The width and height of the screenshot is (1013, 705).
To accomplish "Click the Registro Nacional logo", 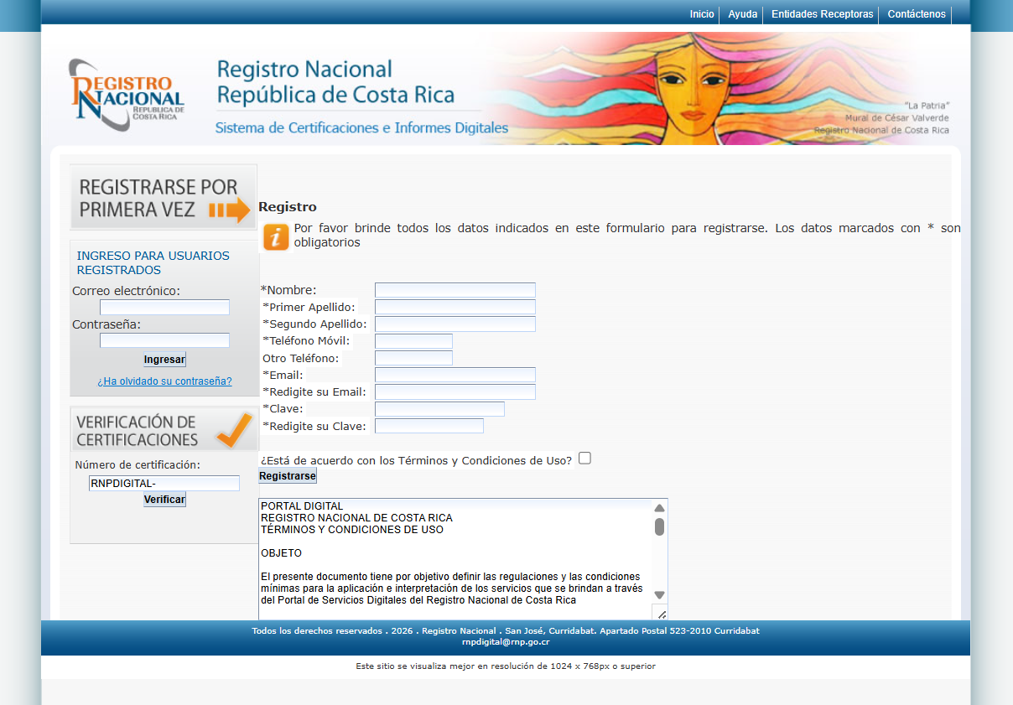I will click(x=126, y=94).
